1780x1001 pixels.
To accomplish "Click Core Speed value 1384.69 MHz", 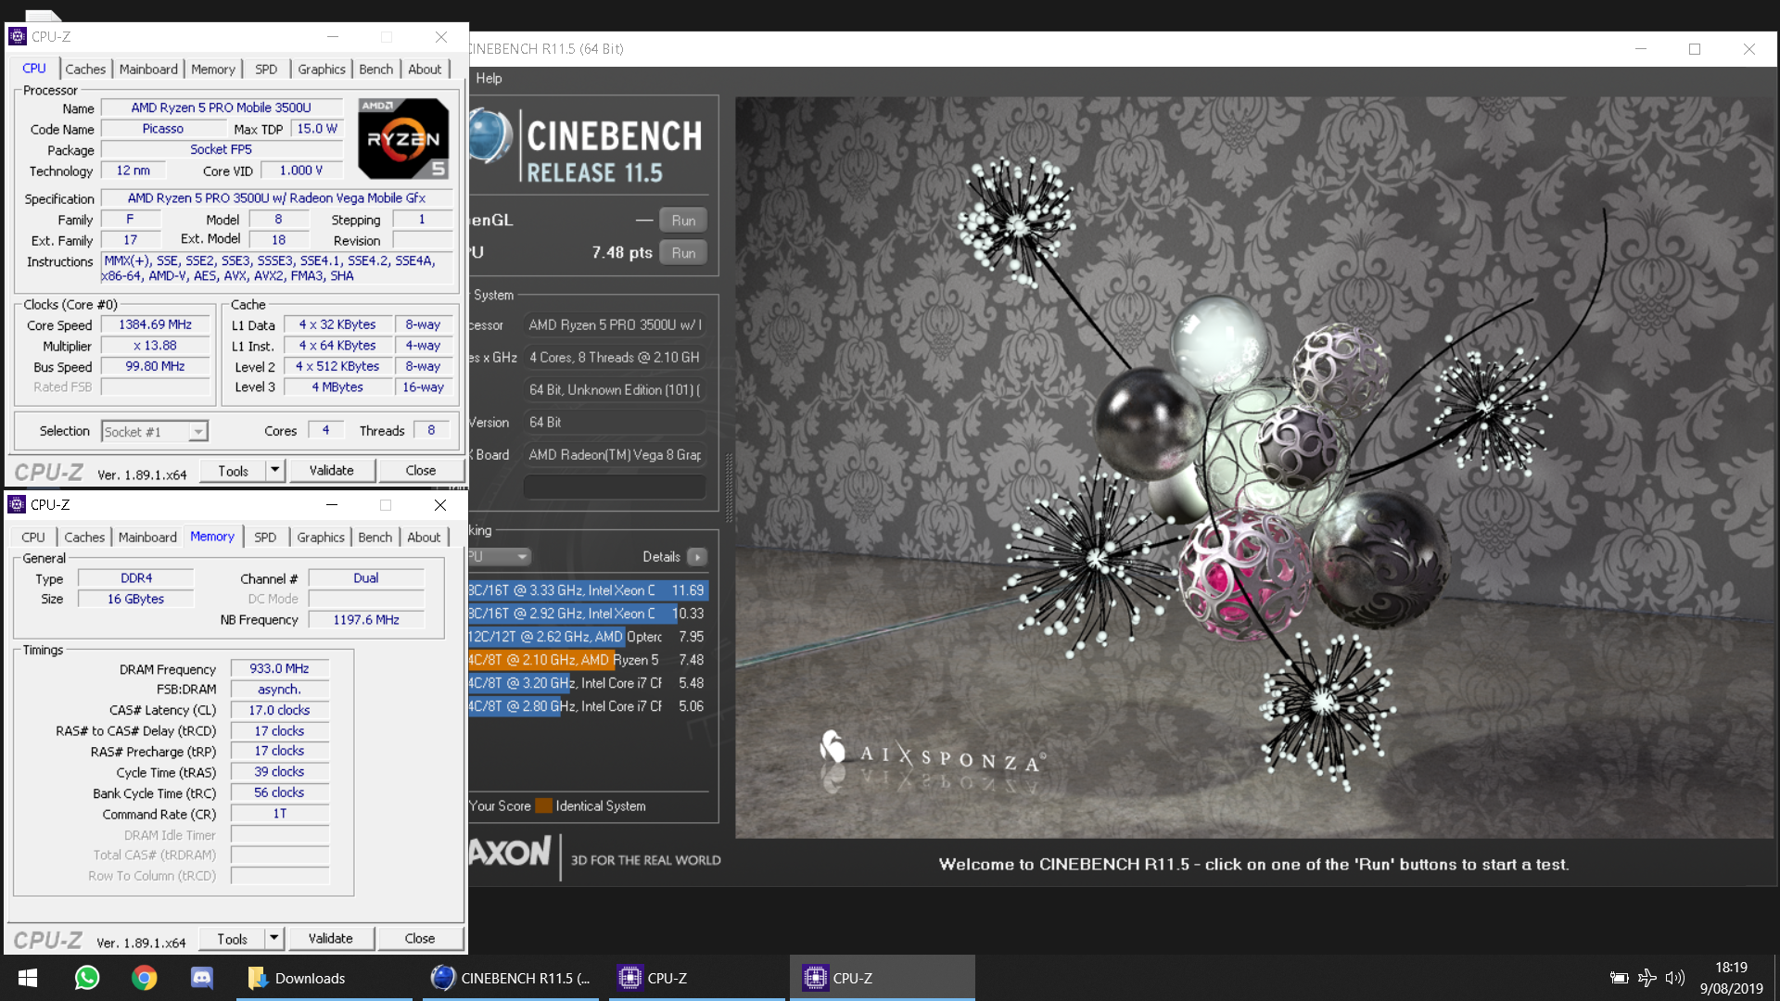I will [x=155, y=325].
